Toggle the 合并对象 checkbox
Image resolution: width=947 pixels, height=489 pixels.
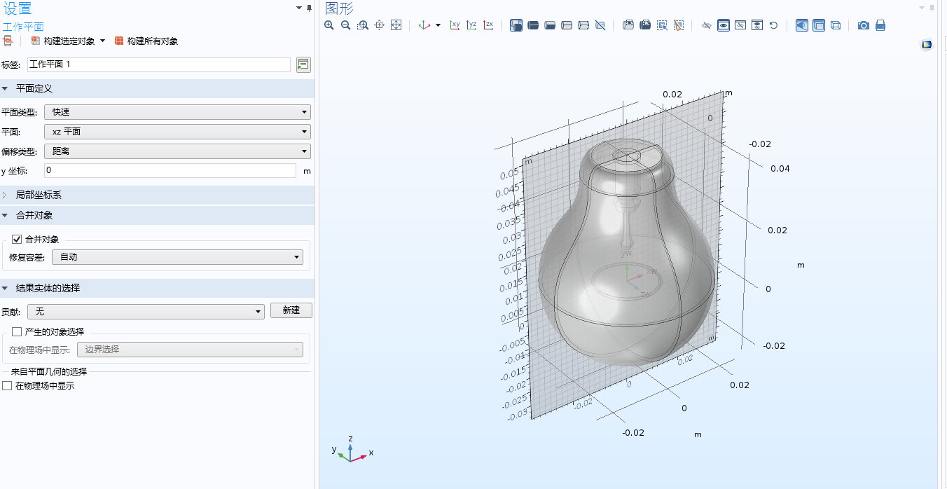tap(17, 240)
